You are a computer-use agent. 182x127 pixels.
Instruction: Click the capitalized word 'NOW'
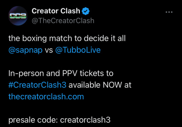coord(112,85)
